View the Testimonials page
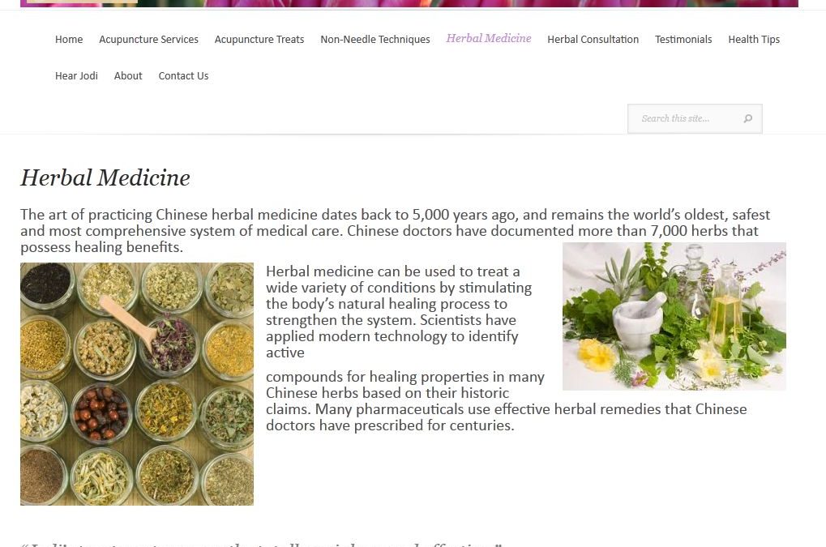826x547 pixels. pyautogui.click(x=683, y=40)
